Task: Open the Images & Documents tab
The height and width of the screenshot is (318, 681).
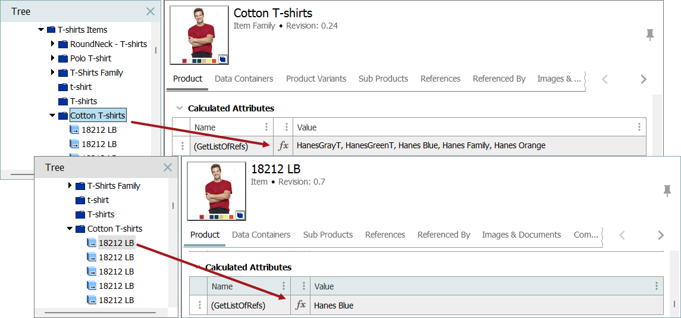Action: coord(521,235)
